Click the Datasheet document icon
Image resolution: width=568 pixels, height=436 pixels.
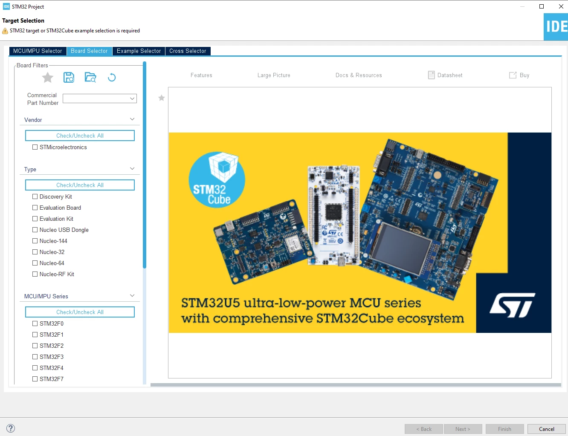[432, 75]
